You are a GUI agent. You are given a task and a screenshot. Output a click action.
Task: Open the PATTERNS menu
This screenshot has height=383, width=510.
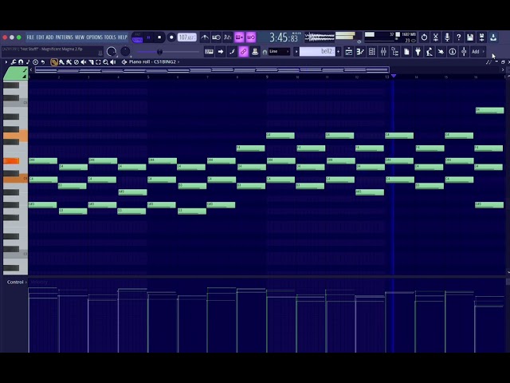[64, 38]
